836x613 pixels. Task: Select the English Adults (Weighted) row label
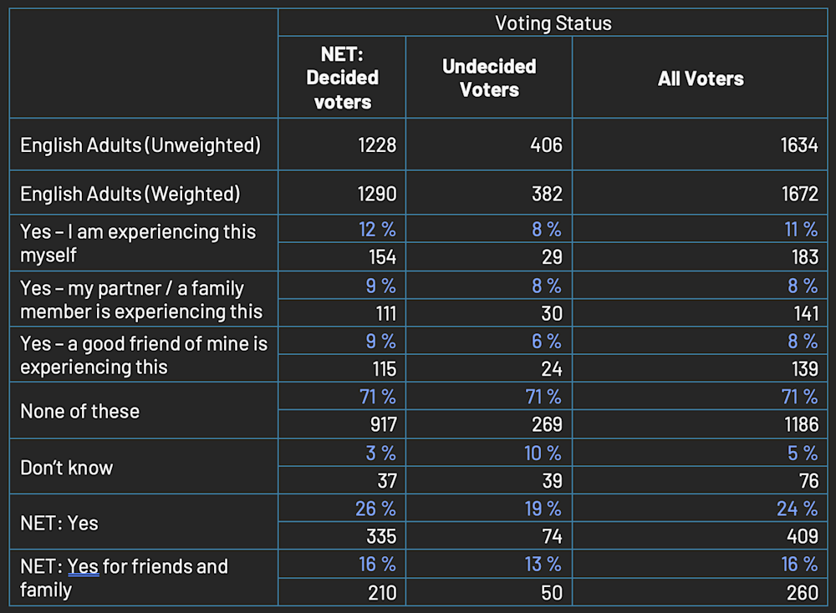(130, 194)
